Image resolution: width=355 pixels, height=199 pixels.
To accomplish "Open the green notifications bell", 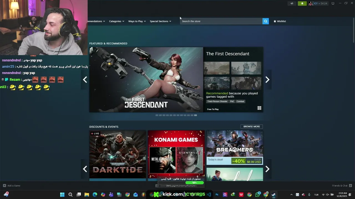I will click(302, 3).
